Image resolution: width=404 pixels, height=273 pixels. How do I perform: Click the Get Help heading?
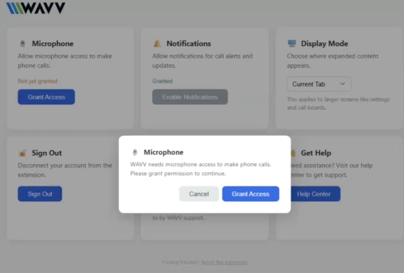[x=316, y=153]
